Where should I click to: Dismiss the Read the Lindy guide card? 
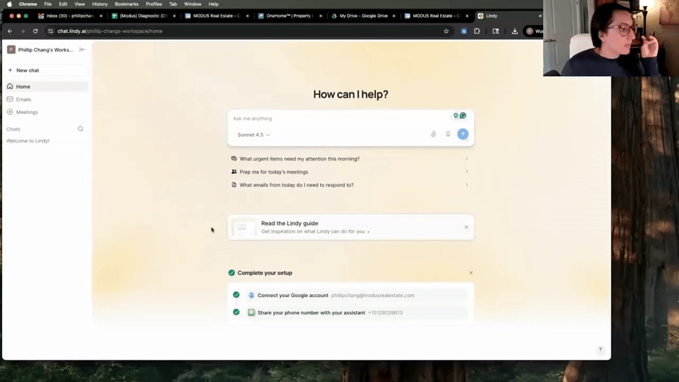point(466,227)
